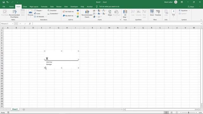This screenshot has height=114, width=203.
Task: Click the Ribbon Display Options icon
Action: pyautogui.click(x=182, y=2)
